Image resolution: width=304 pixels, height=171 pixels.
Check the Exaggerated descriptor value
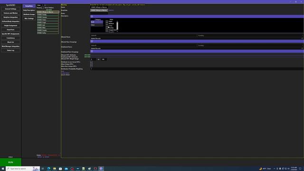coord(107,30)
